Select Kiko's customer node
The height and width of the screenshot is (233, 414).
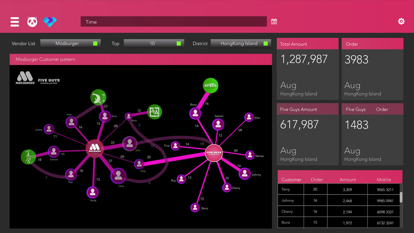[249, 118]
